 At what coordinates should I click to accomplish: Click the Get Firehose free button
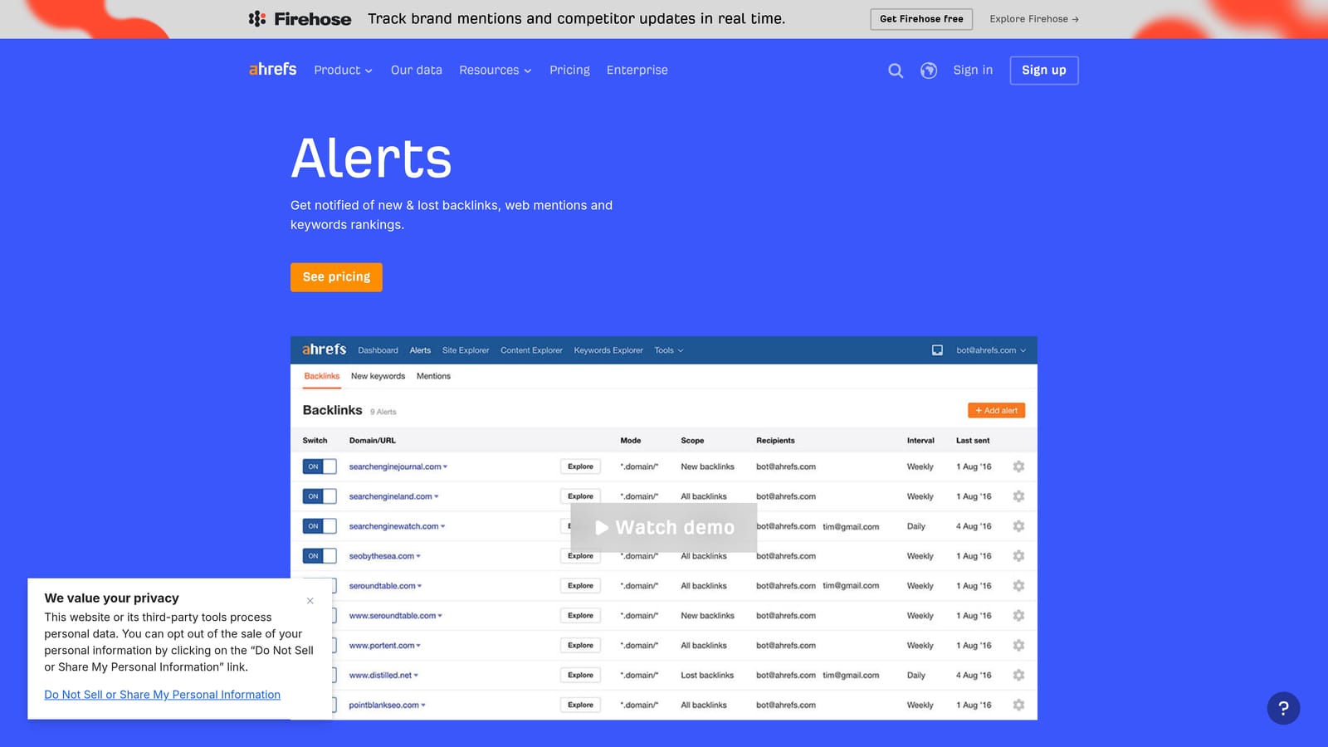coord(921,19)
